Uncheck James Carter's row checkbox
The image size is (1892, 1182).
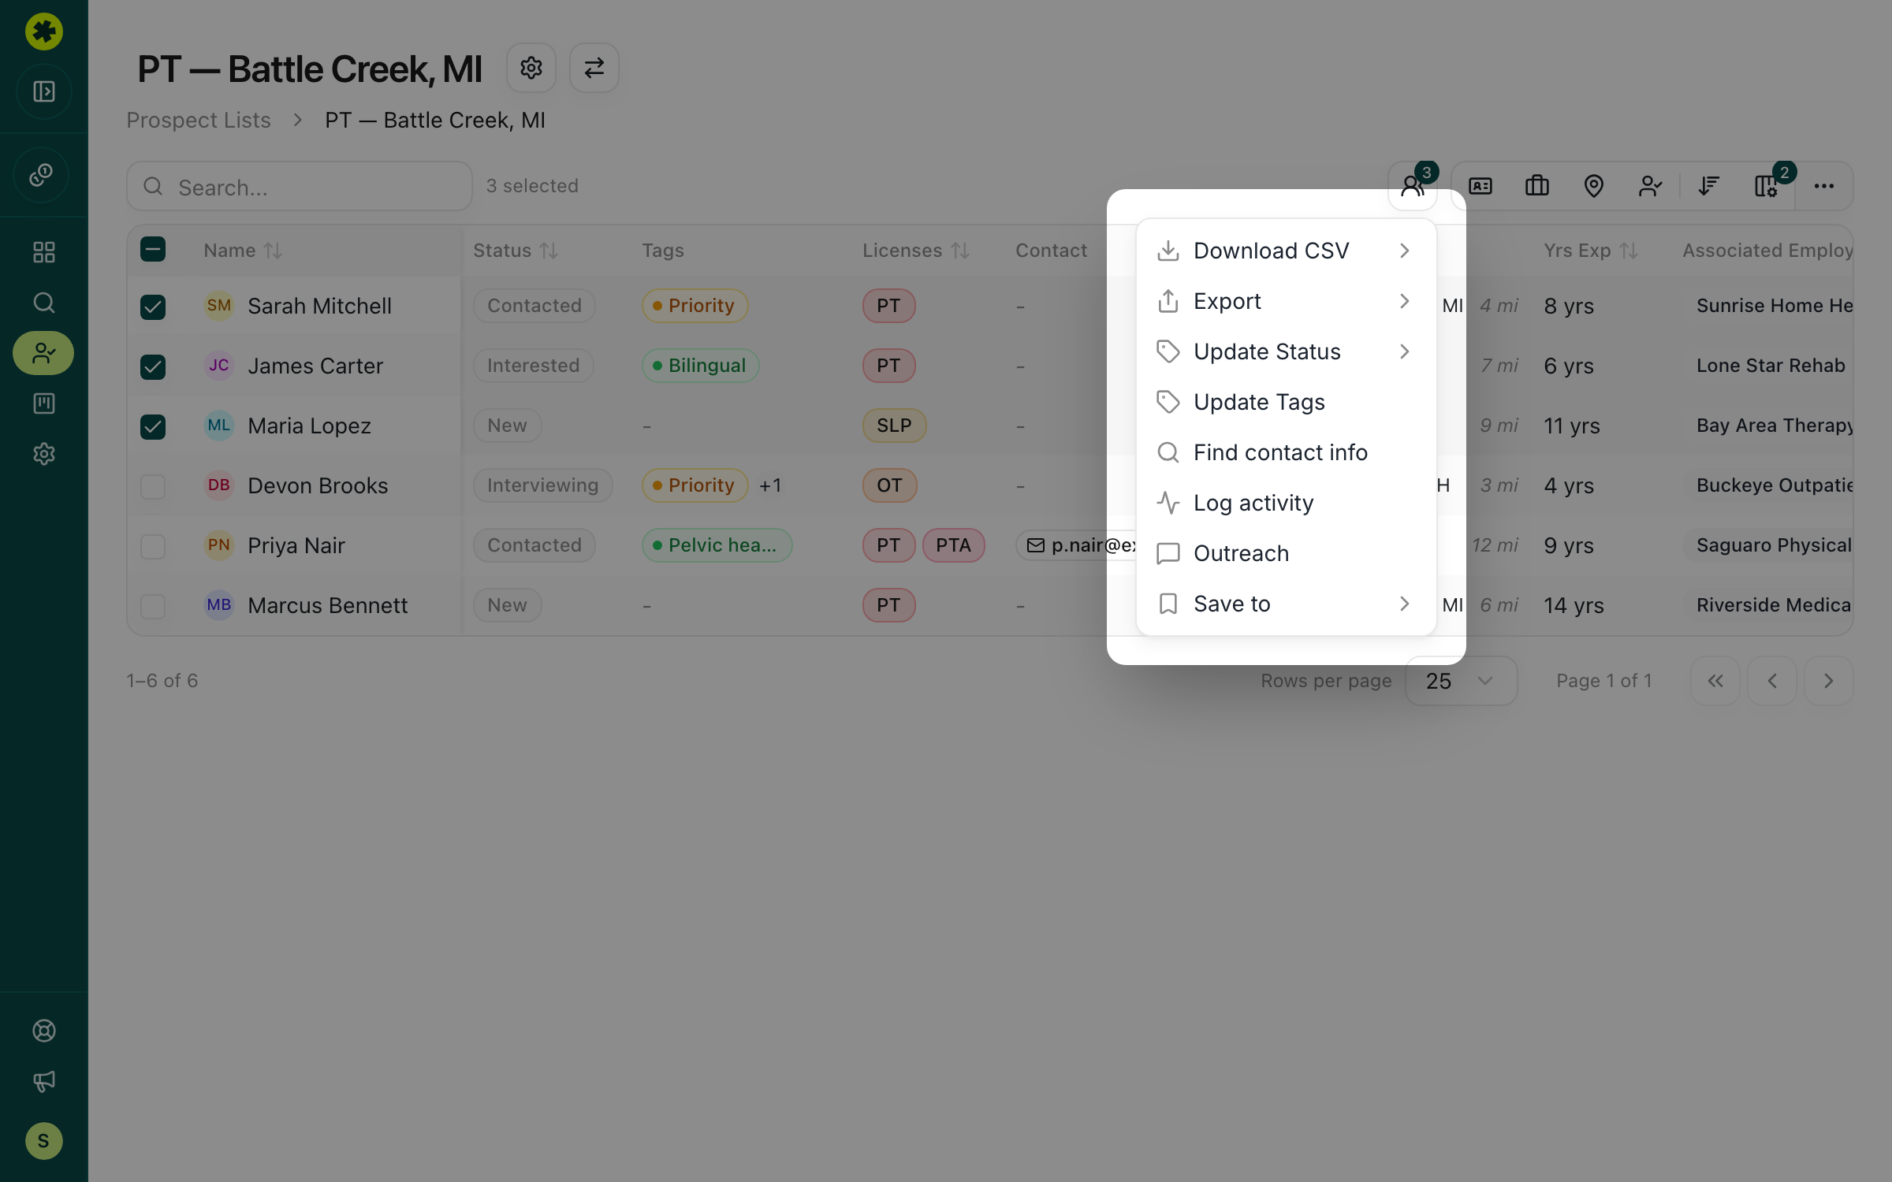153,366
